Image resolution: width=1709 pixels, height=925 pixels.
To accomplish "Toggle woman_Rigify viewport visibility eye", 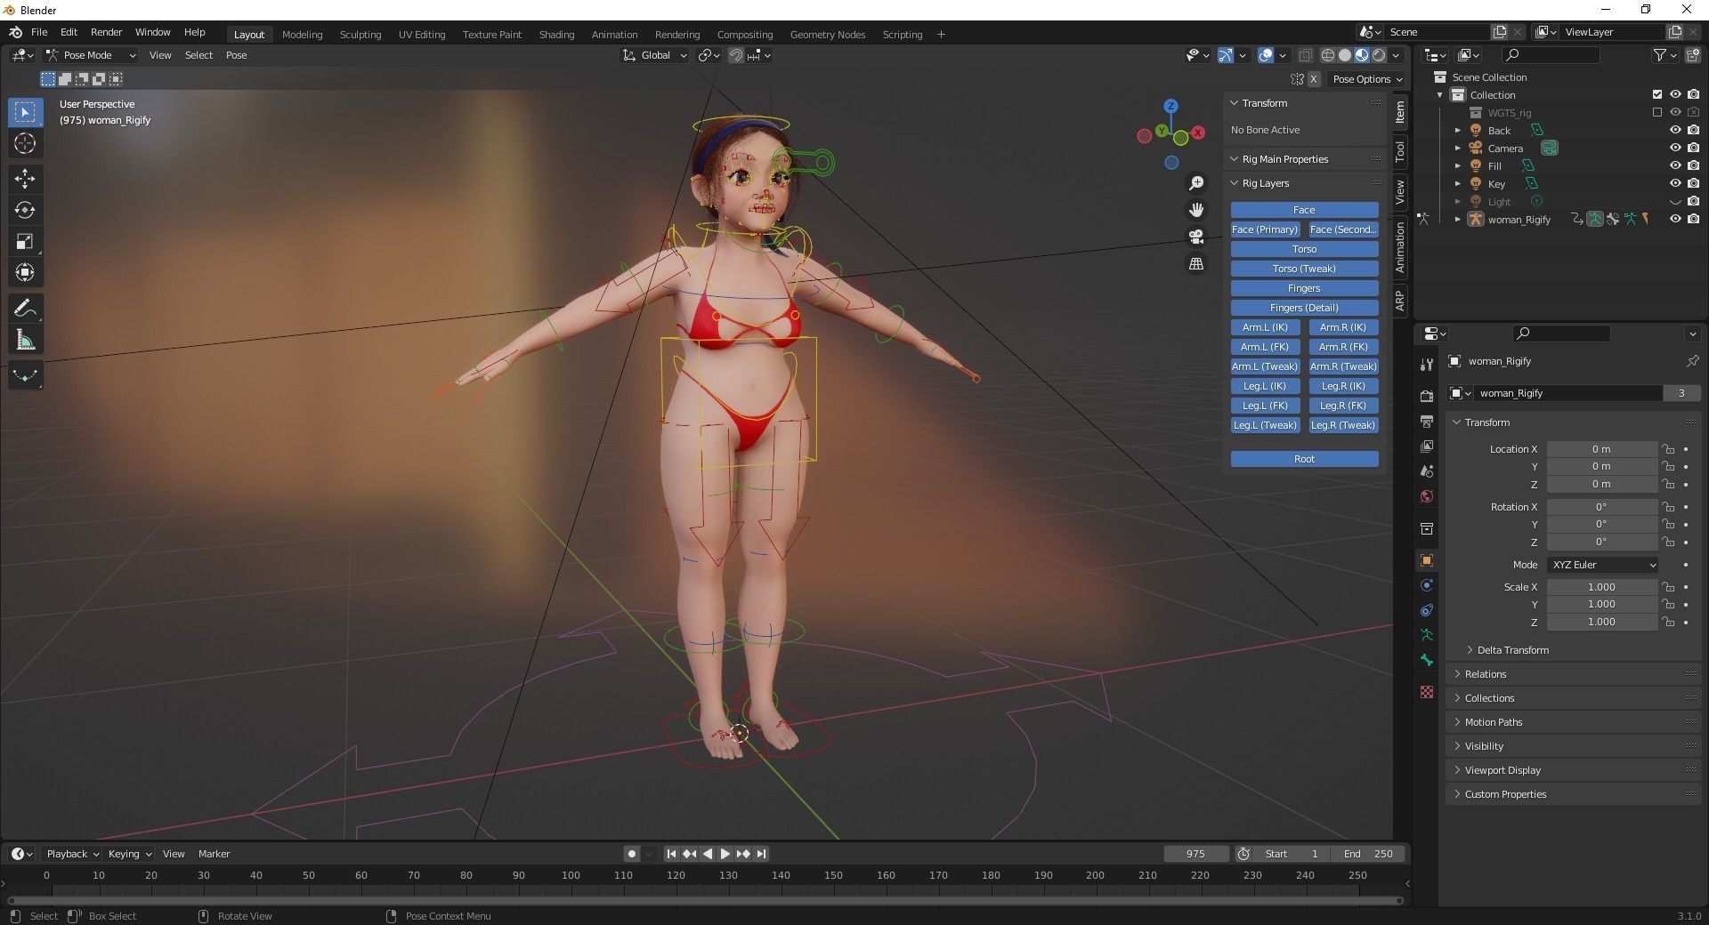I will point(1675,220).
